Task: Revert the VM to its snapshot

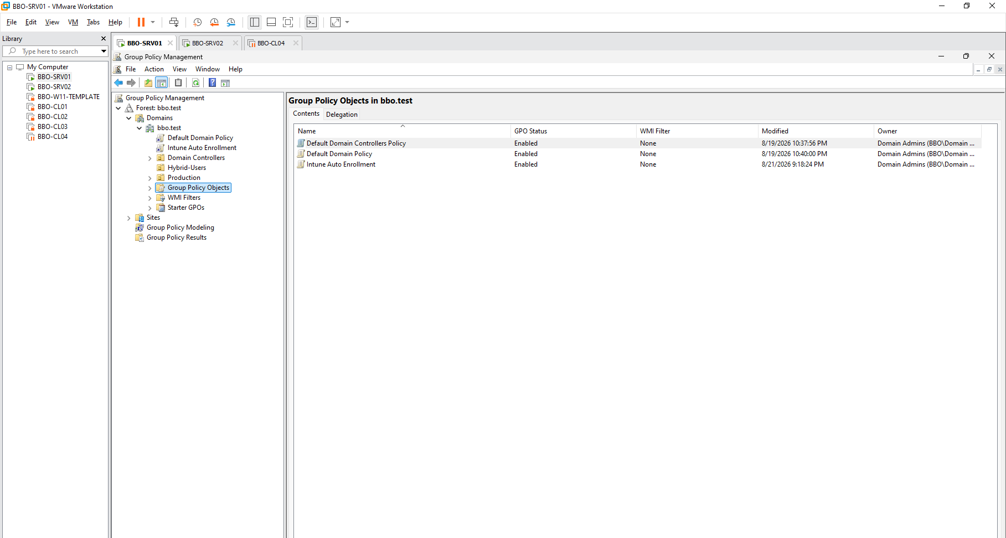Action: point(214,22)
